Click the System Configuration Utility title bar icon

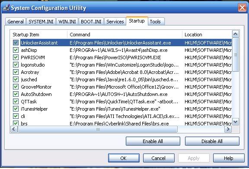[6, 8]
